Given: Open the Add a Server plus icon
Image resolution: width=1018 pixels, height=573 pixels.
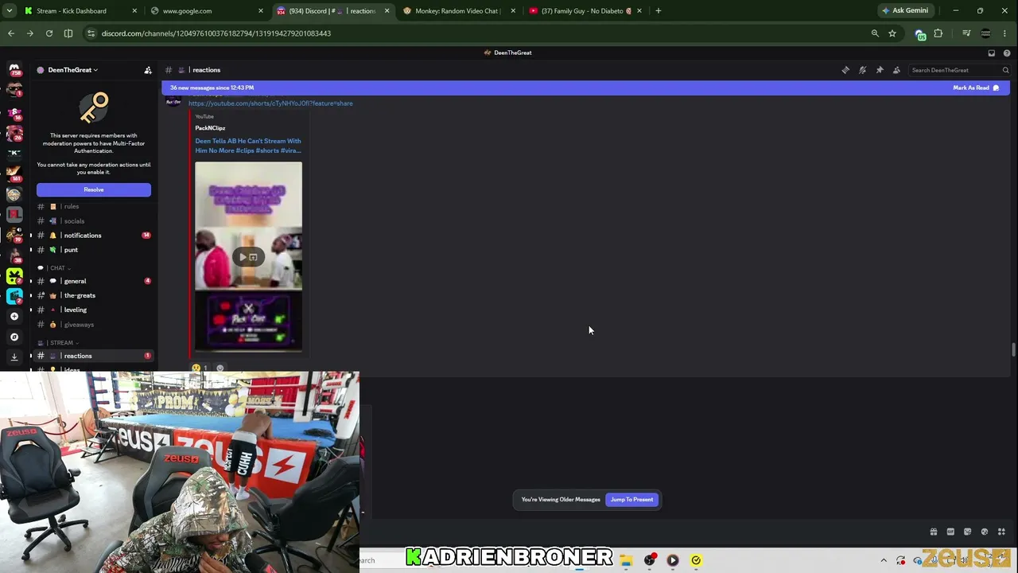Looking at the screenshot, I should 14,316.
